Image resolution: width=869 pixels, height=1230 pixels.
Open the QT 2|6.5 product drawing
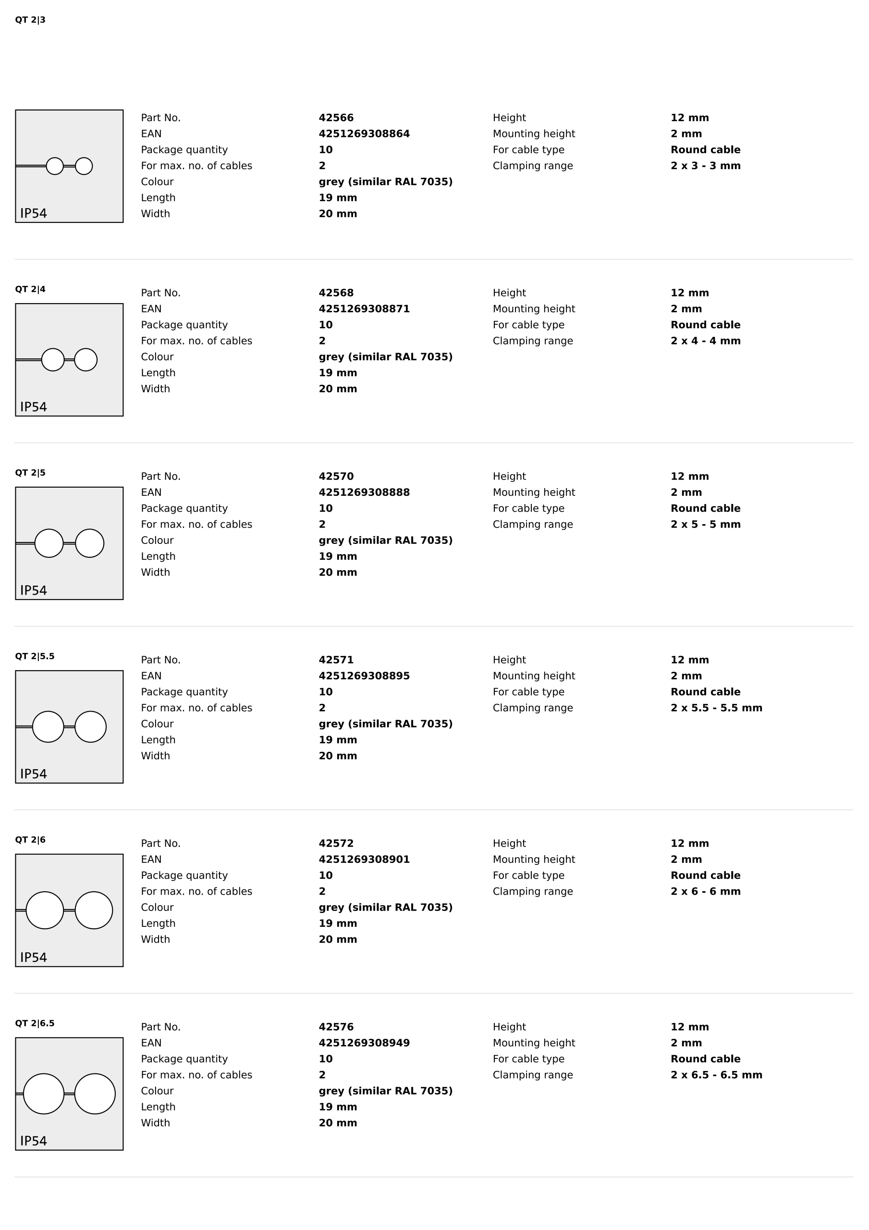click(x=69, y=1094)
